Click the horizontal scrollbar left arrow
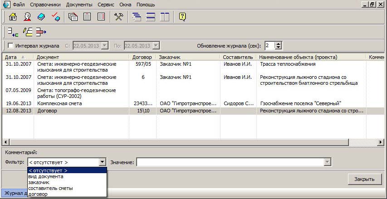This screenshot has width=387, height=199. click(6, 142)
